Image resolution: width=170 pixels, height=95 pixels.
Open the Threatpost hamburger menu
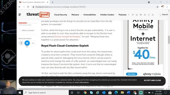tap(20, 15)
